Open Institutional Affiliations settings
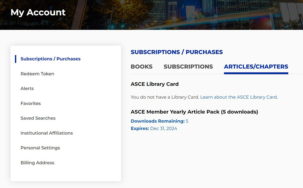 pyautogui.click(x=47, y=133)
